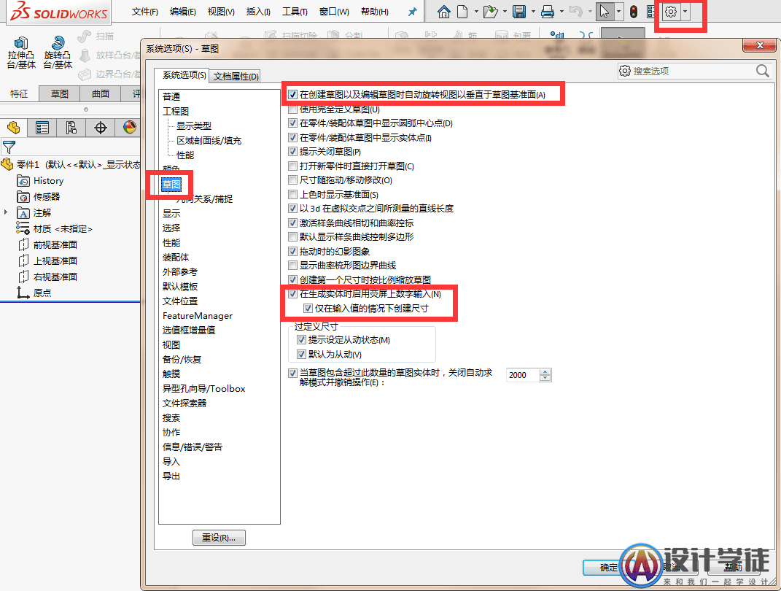
Task: Click the filter funnel icon in tree
Action: [x=9, y=147]
